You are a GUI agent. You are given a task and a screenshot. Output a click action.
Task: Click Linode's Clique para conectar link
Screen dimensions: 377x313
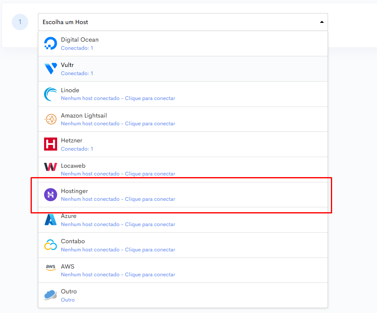pos(150,98)
